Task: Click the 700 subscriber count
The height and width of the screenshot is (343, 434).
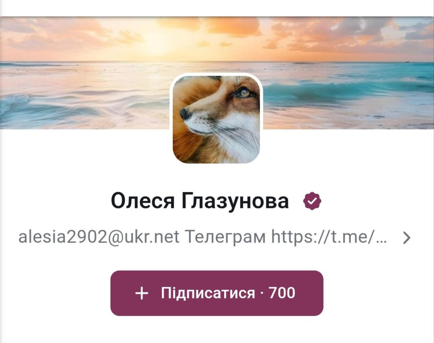Action: coord(282,293)
